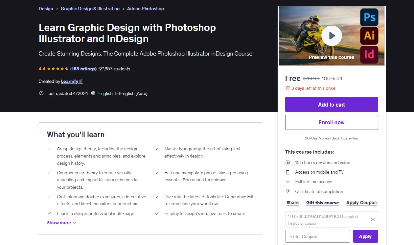Click the checkmark beside 'Conquer color theory'

tap(49, 173)
